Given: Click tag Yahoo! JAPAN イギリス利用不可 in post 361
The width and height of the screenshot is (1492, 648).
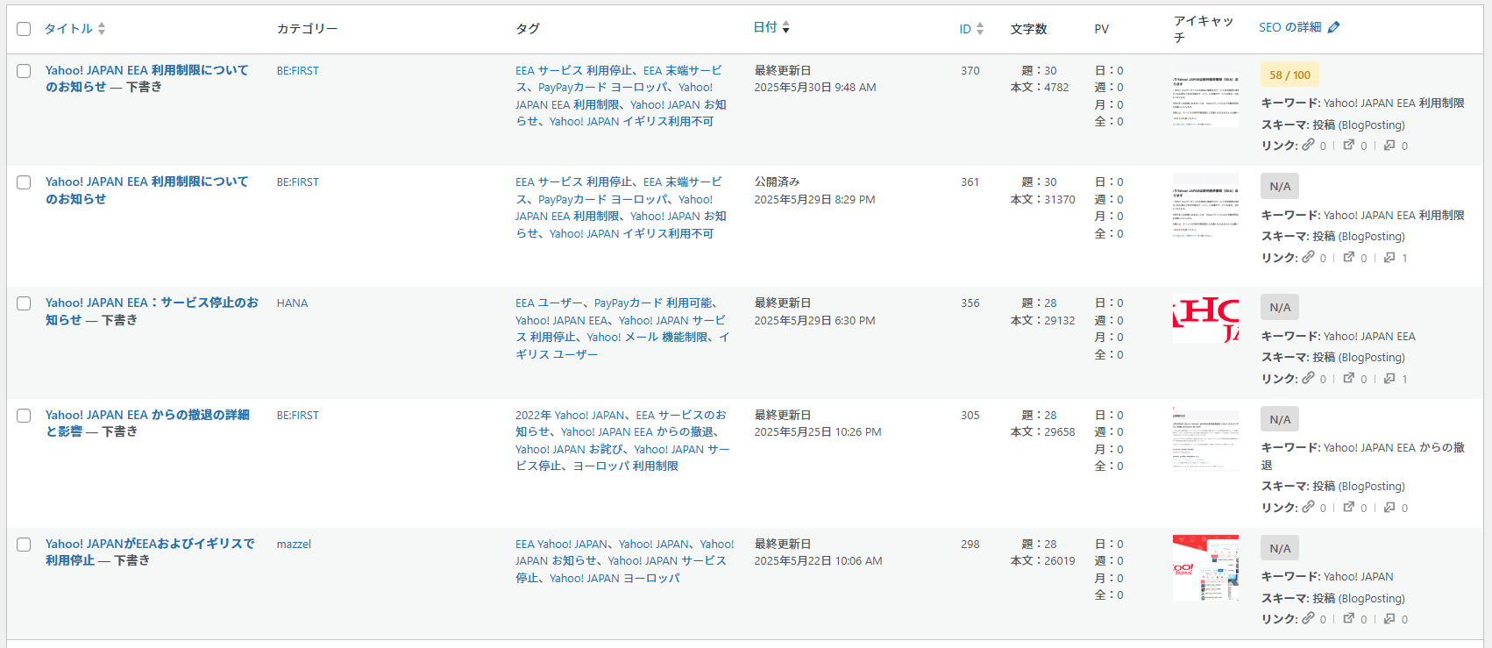Looking at the screenshot, I should 632,234.
